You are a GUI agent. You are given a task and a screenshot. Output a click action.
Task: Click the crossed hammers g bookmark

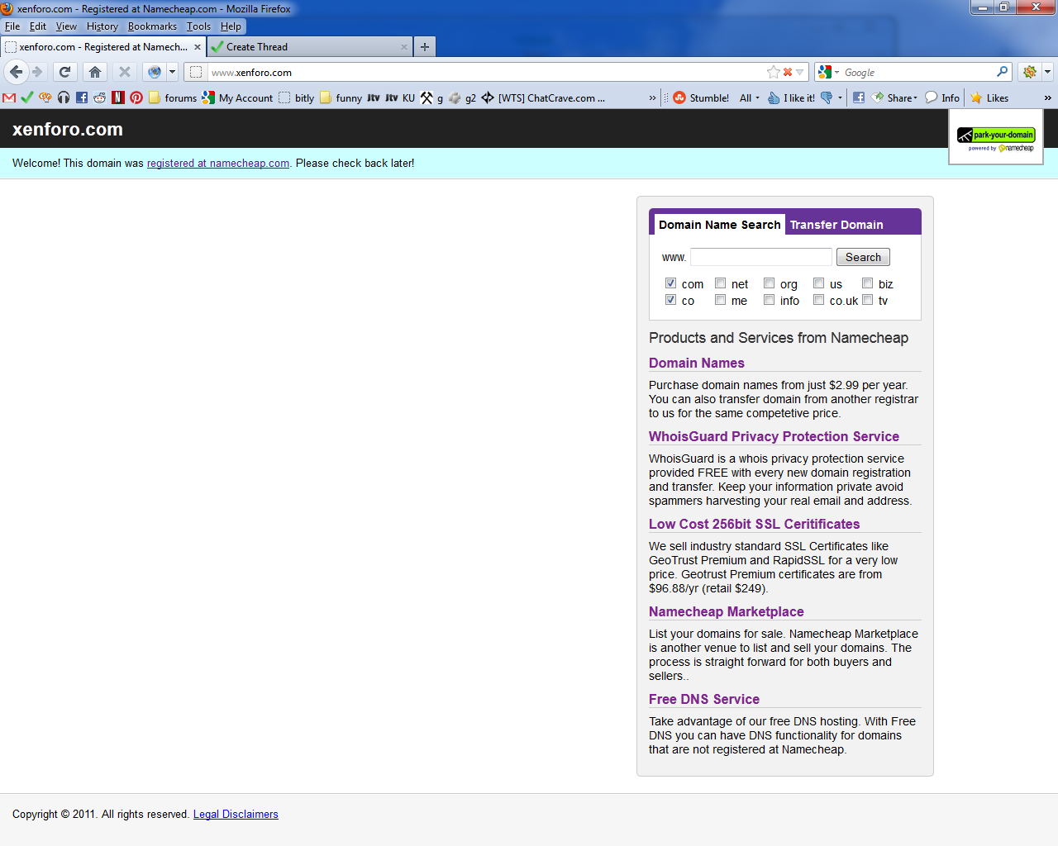click(x=431, y=97)
